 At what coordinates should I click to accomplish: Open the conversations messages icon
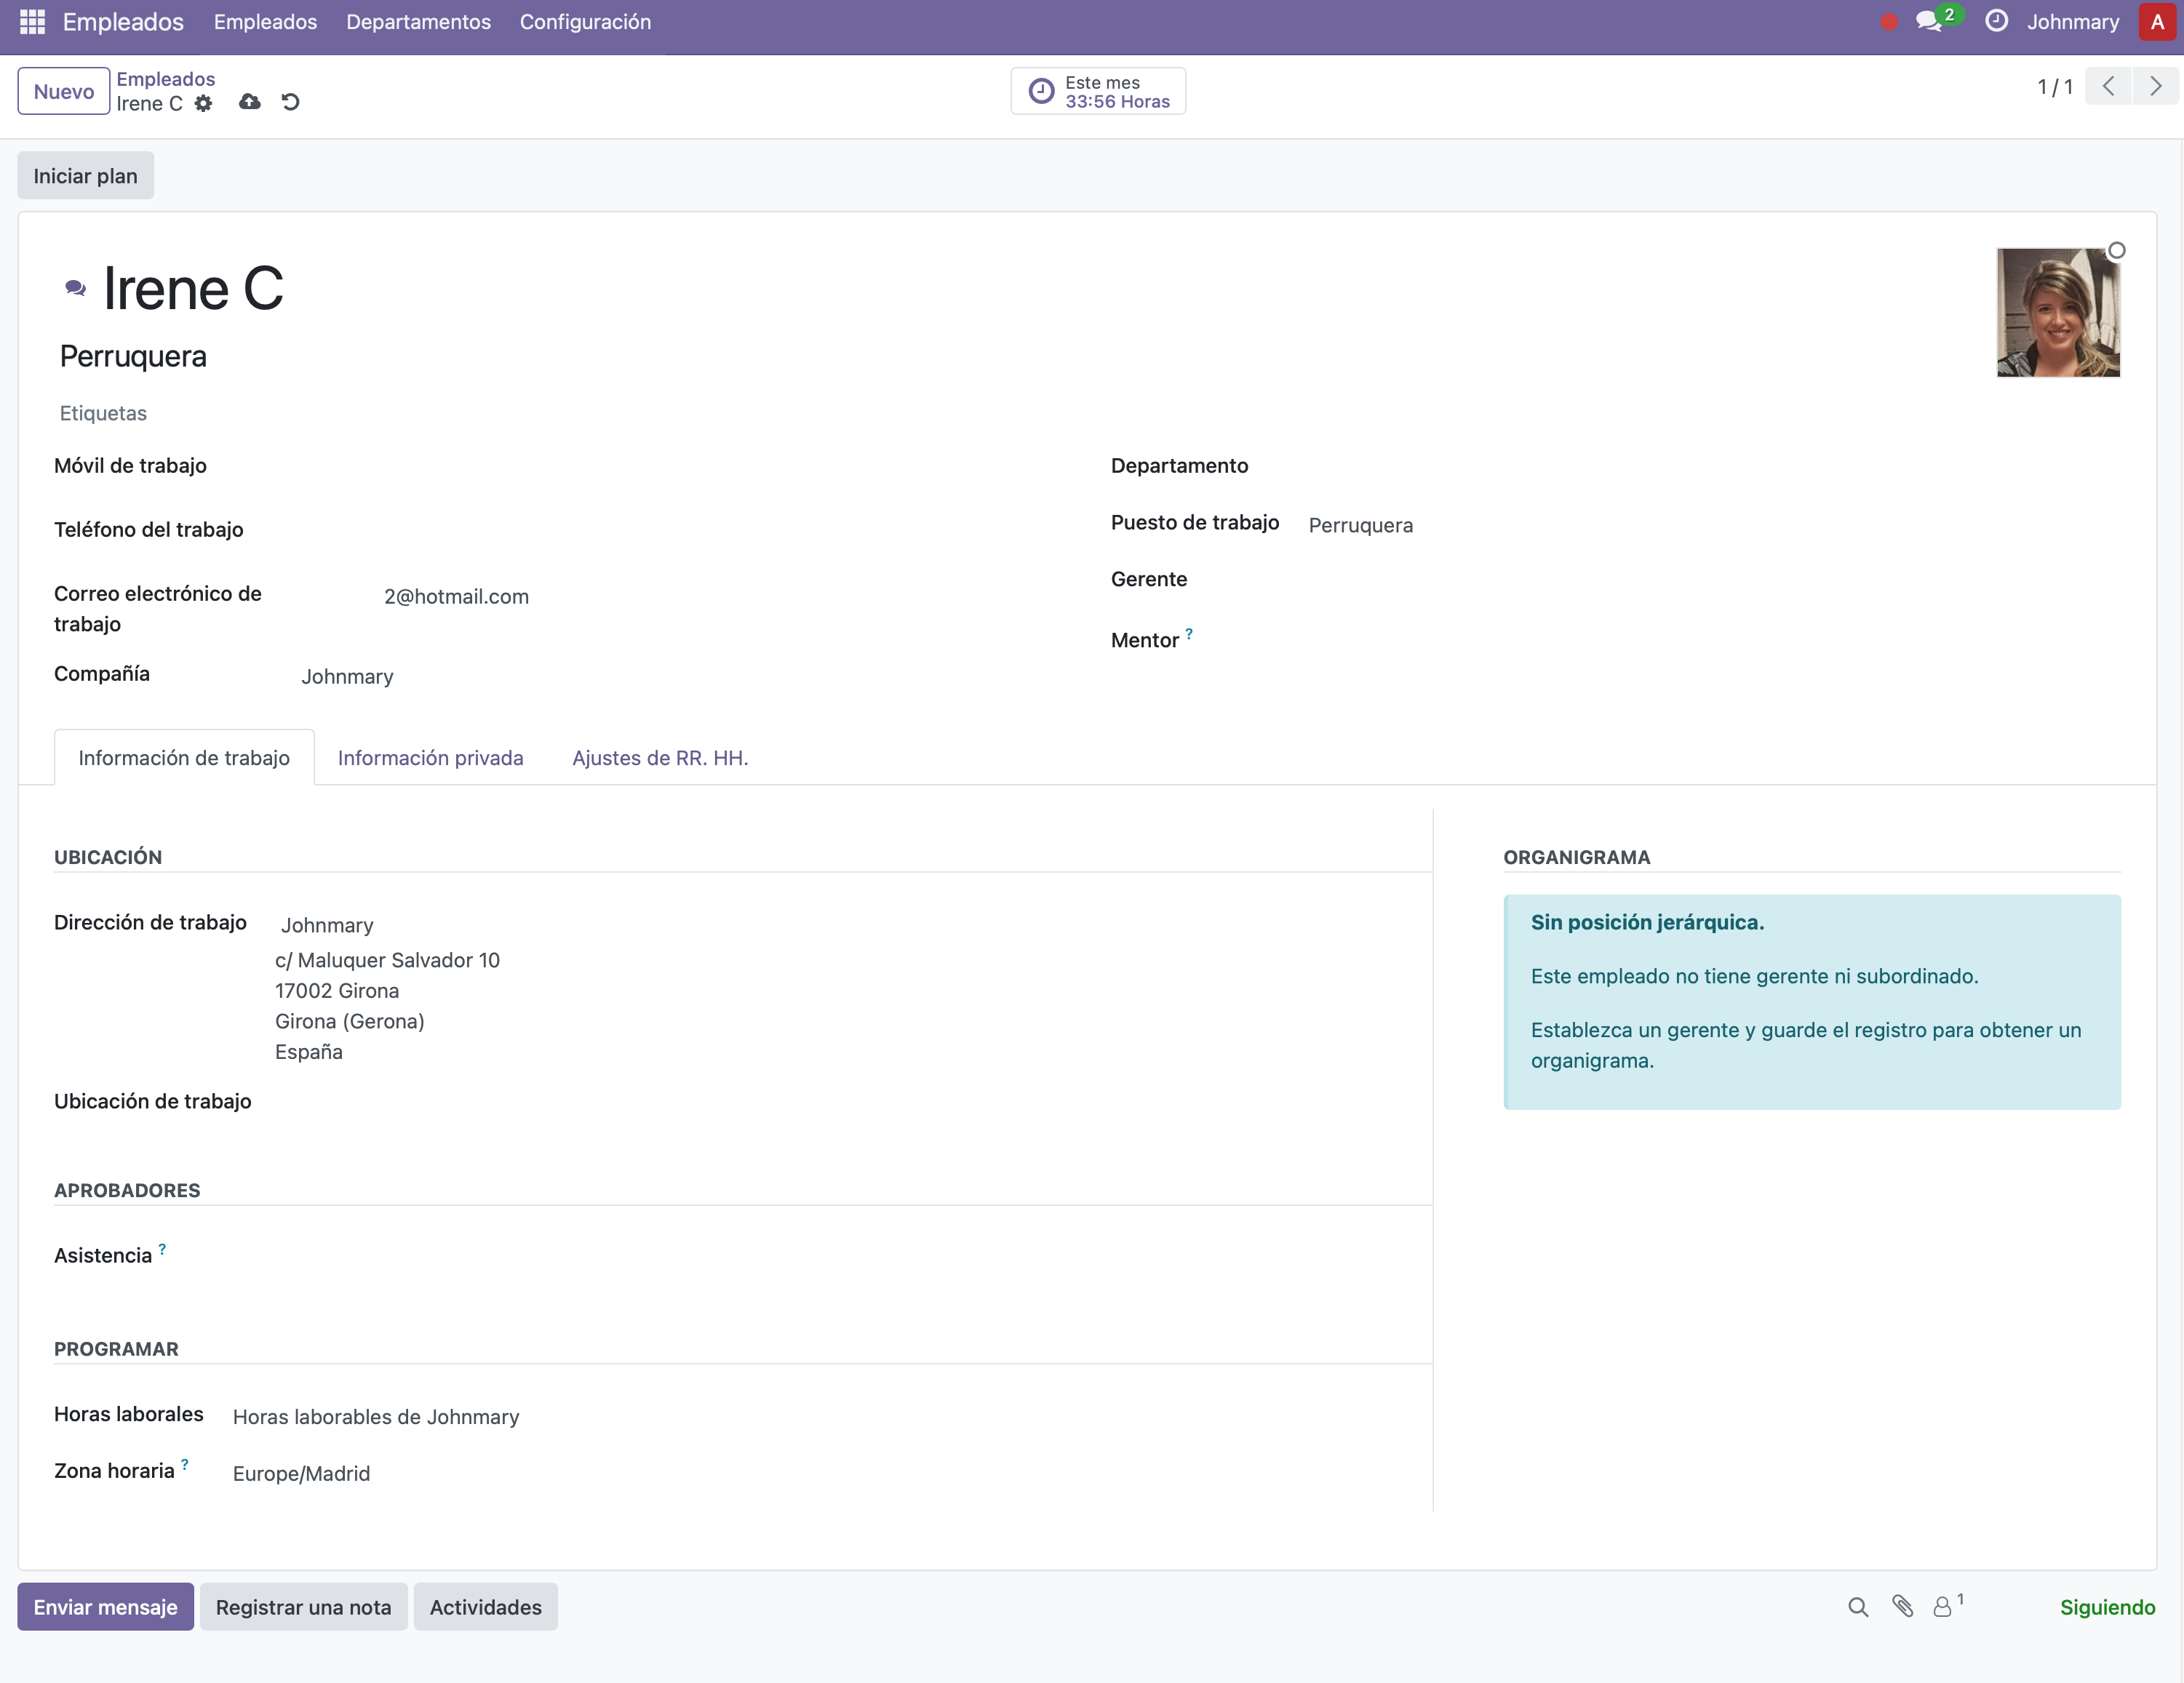1930,21
